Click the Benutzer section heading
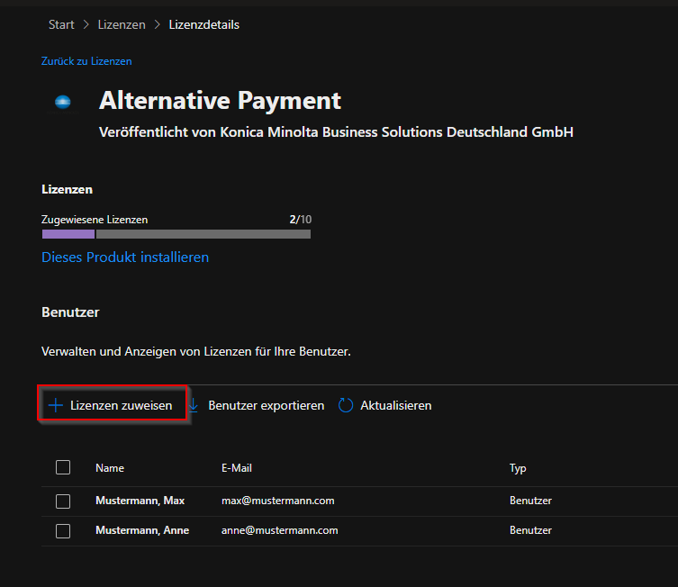 (70, 312)
